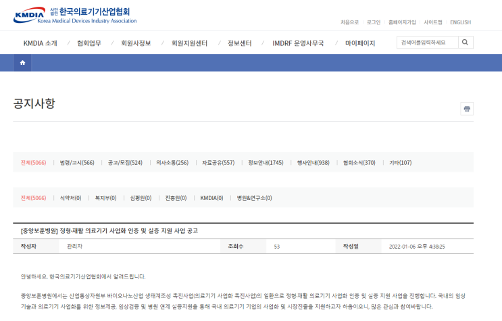Image resolution: width=502 pixels, height=321 pixels.
Task: Filter by 협회소식(370)
Action: point(359,163)
